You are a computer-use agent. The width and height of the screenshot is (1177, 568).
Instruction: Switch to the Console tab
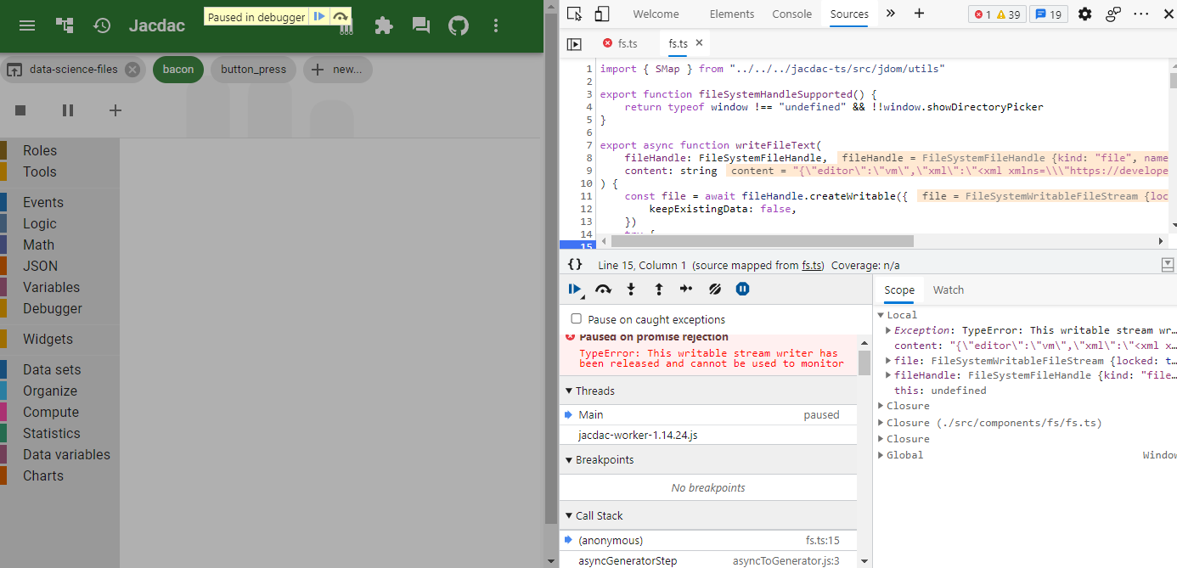pyautogui.click(x=791, y=14)
